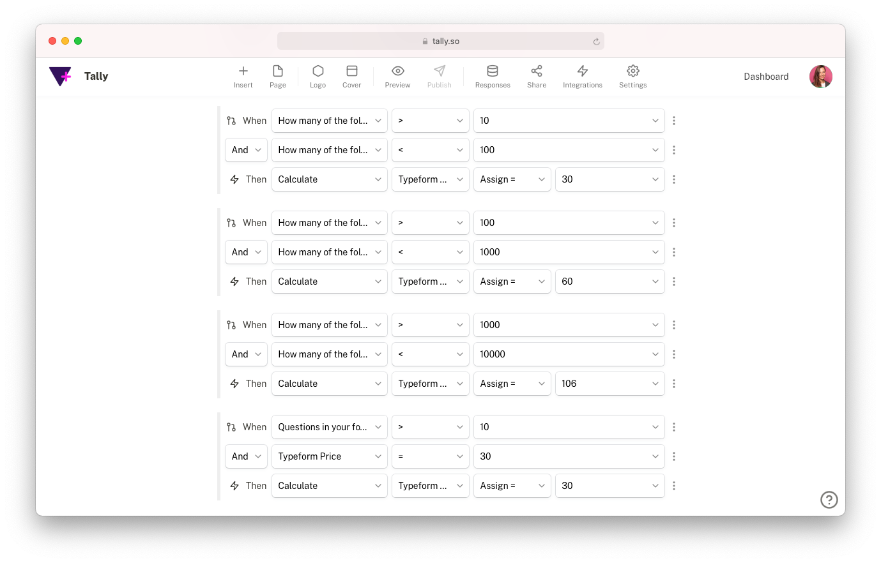Click the Share icon
Viewport: 881px width, 563px height.
(537, 71)
